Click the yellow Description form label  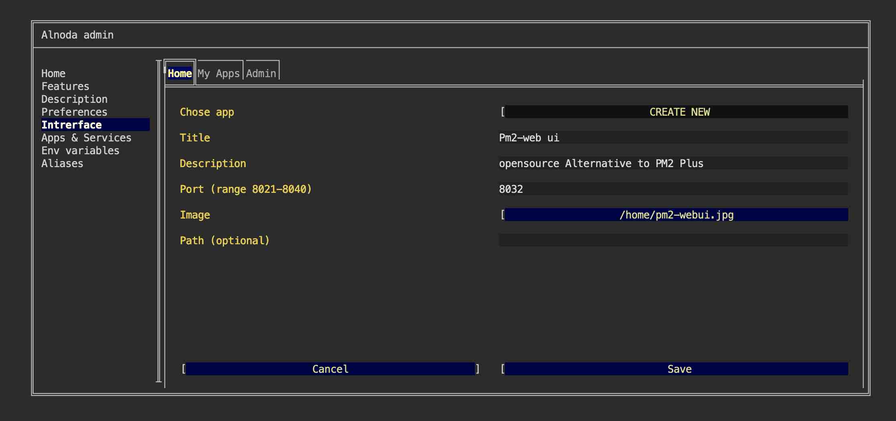pos(213,163)
